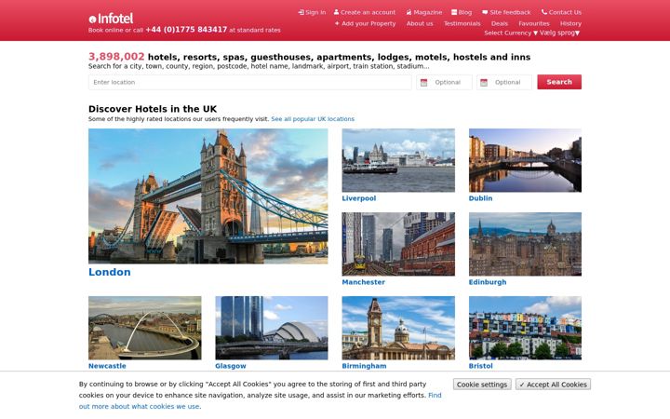Click the Create an account person icon
The image size is (670, 419).
point(336,12)
